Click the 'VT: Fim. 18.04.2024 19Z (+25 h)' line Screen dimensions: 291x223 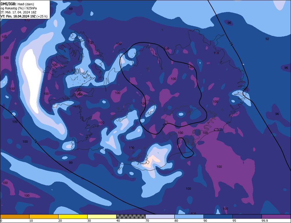click(24, 16)
